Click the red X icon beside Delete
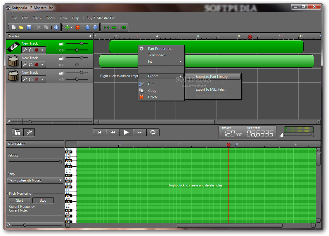This screenshot has height=236, width=329. tap(141, 97)
